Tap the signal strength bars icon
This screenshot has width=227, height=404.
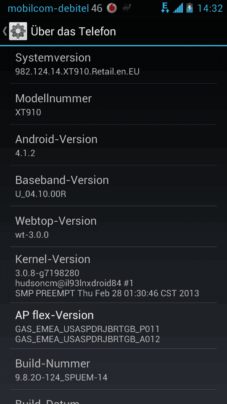click(x=178, y=8)
